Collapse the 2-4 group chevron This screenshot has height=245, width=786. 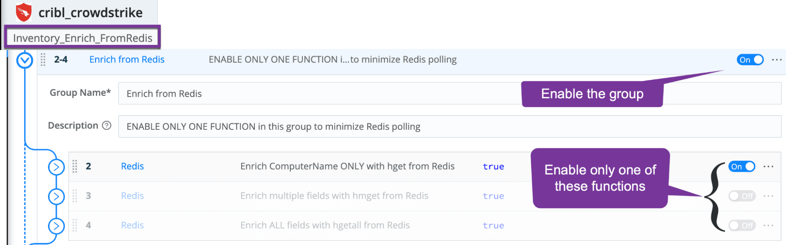(x=25, y=60)
